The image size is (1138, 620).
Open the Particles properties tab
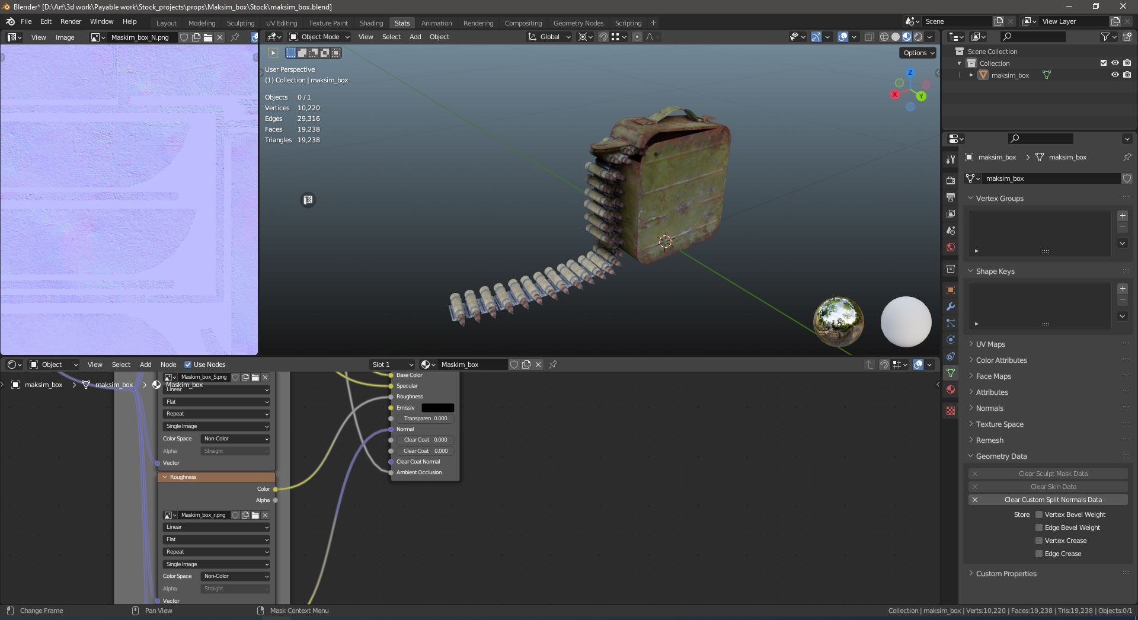(951, 323)
